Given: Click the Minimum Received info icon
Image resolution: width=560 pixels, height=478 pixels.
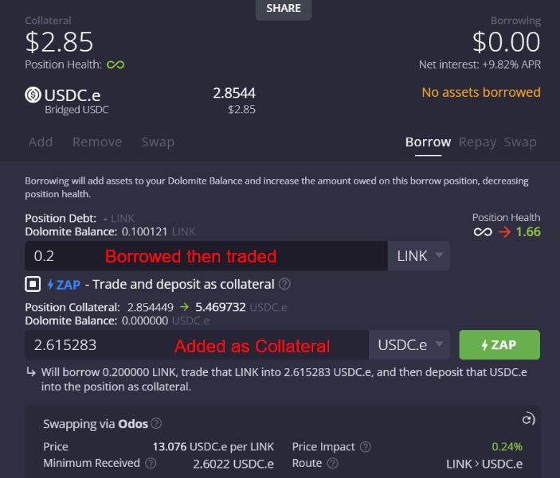Looking at the screenshot, I should tap(151, 464).
